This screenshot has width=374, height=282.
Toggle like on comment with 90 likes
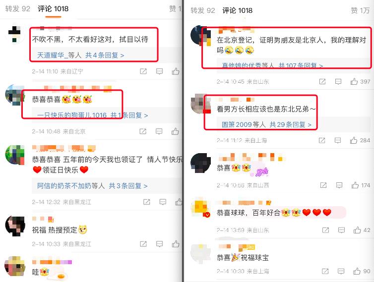point(357,271)
